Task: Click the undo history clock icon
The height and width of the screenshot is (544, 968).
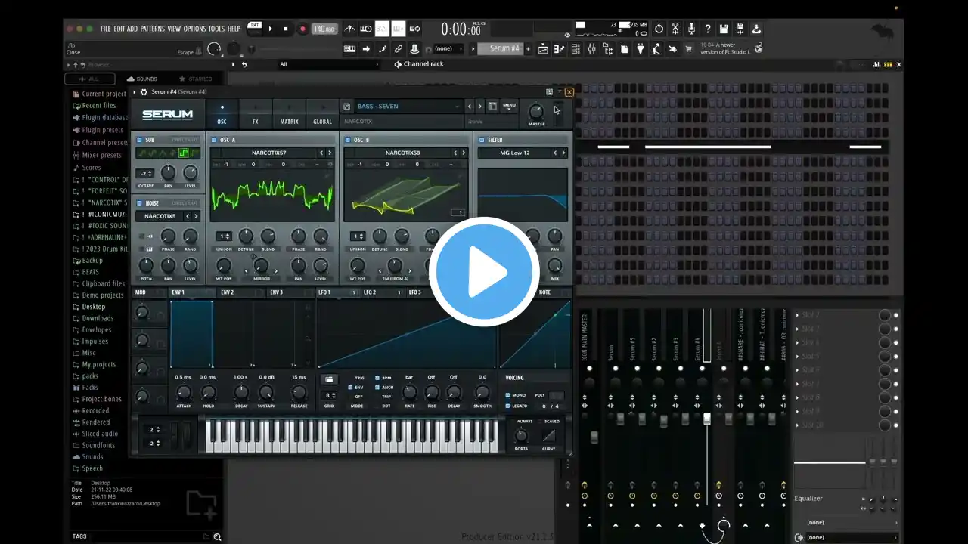Action: pos(659,29)
